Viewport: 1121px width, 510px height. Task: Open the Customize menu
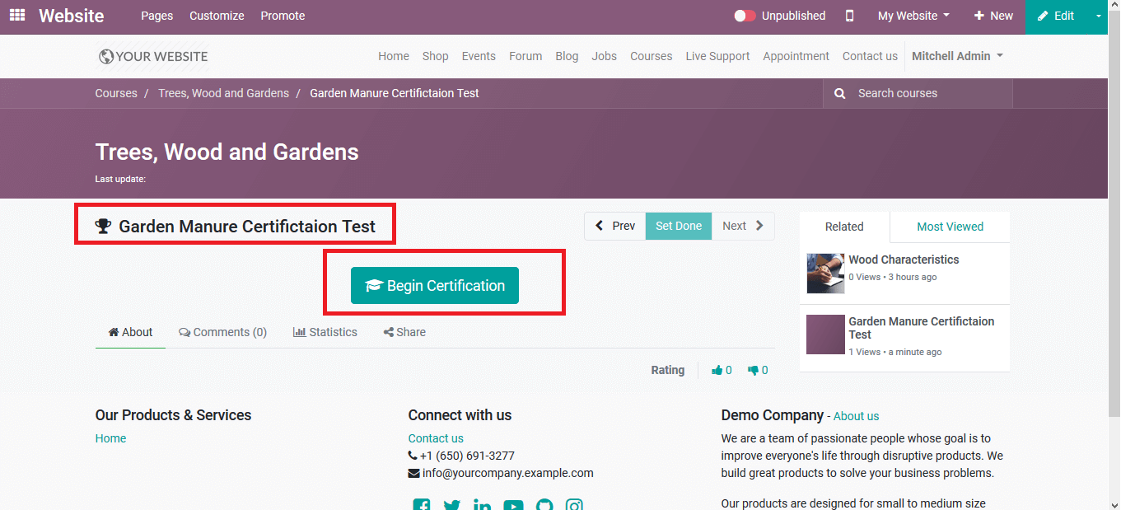[217, 16]
